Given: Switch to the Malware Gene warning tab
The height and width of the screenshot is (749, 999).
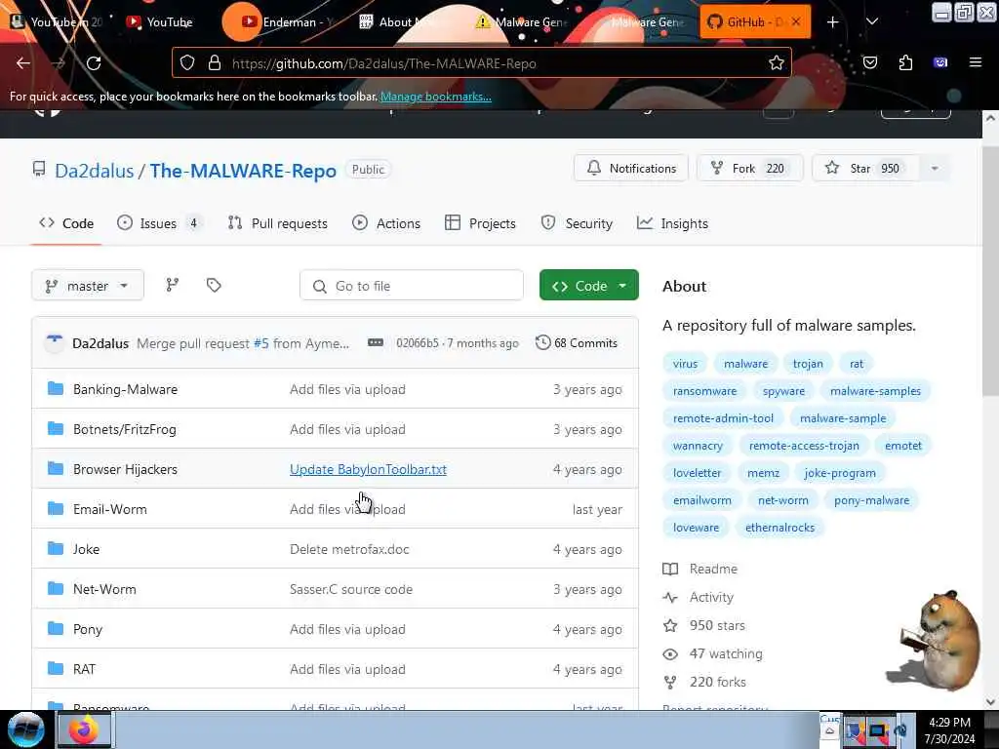Looking at the screenshot, I should coord(524,22).
